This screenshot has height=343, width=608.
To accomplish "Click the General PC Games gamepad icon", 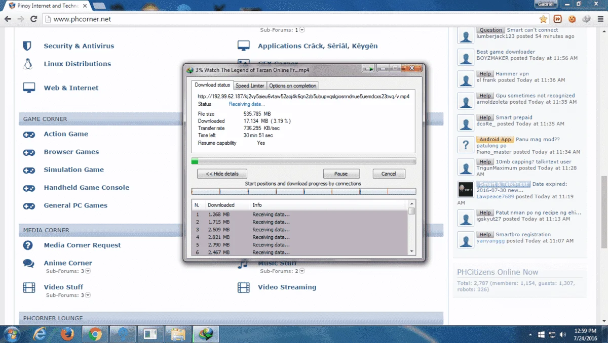I will tap(29, 206).
